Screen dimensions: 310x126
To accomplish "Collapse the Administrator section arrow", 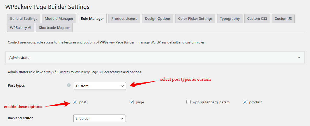I will click(x=299, y=58).
